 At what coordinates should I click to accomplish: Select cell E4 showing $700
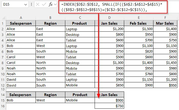[139, 40]
